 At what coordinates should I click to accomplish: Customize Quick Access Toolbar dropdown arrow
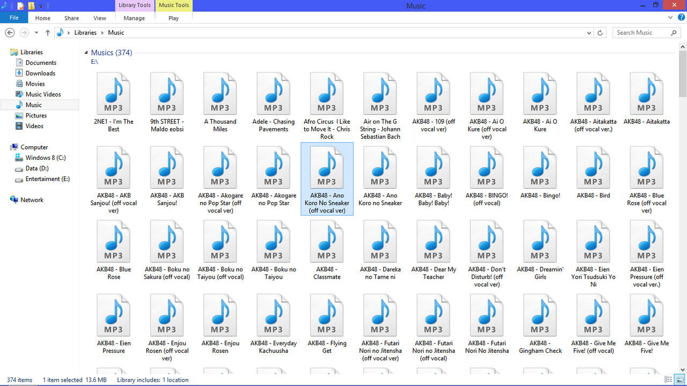41,6
